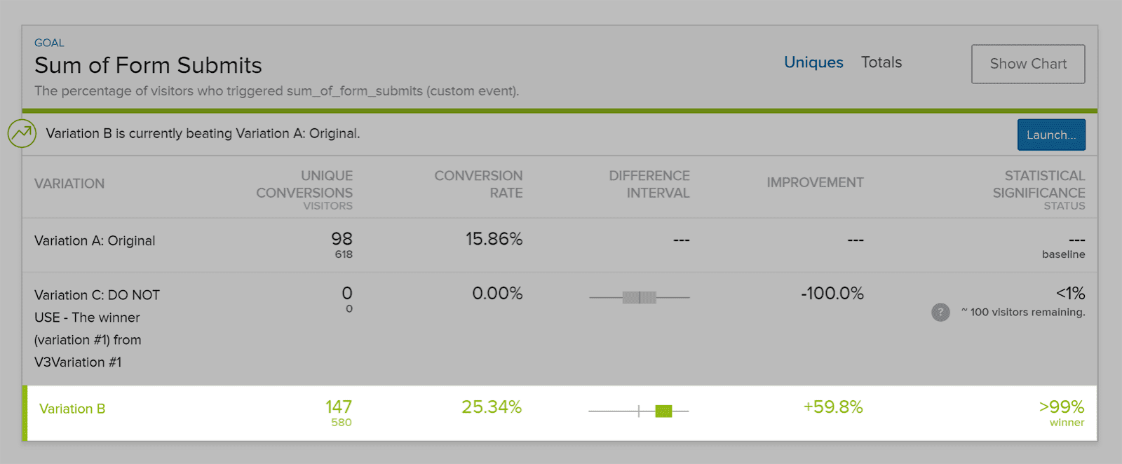Click the +59.8% improvement value

pyautogui.click(x=833, y=407)
